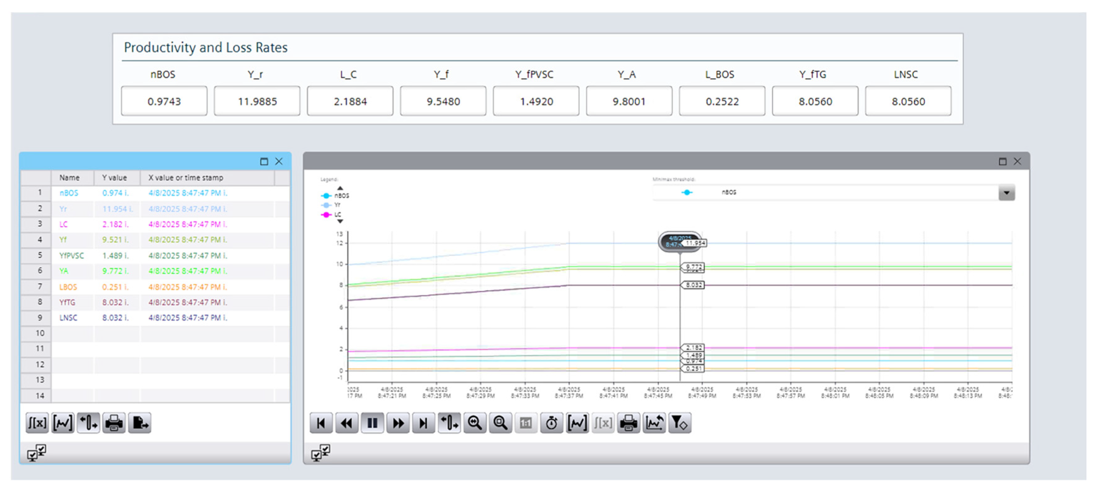Toggle statistics area button in trend toolbar
Viewport: 1095px width, 490px height.
point(577,423)
